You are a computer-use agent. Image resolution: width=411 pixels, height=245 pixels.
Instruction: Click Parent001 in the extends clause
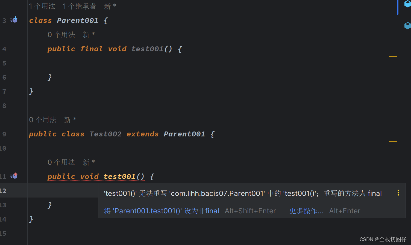point(184,134)
